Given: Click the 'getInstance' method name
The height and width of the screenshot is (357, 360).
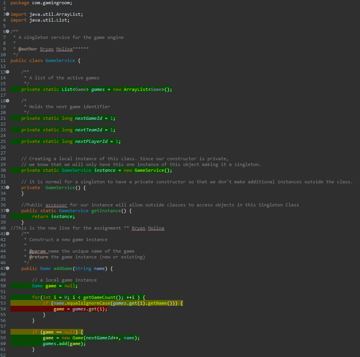Looking at the screenshot, I should (x=106, y=211).
